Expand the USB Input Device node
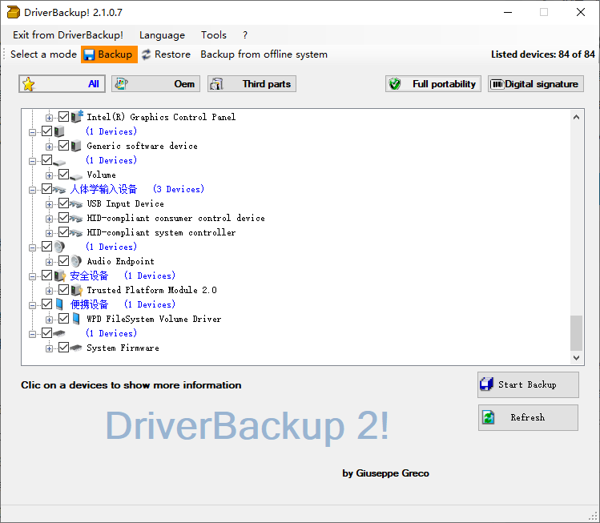 point(49,205)
